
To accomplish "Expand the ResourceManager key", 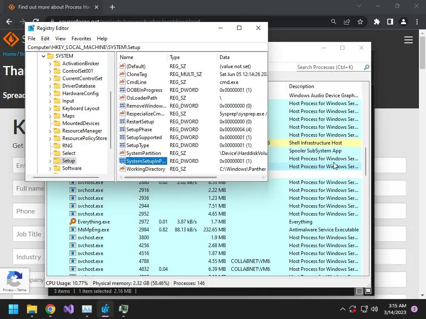I will (x=50, y=131).
